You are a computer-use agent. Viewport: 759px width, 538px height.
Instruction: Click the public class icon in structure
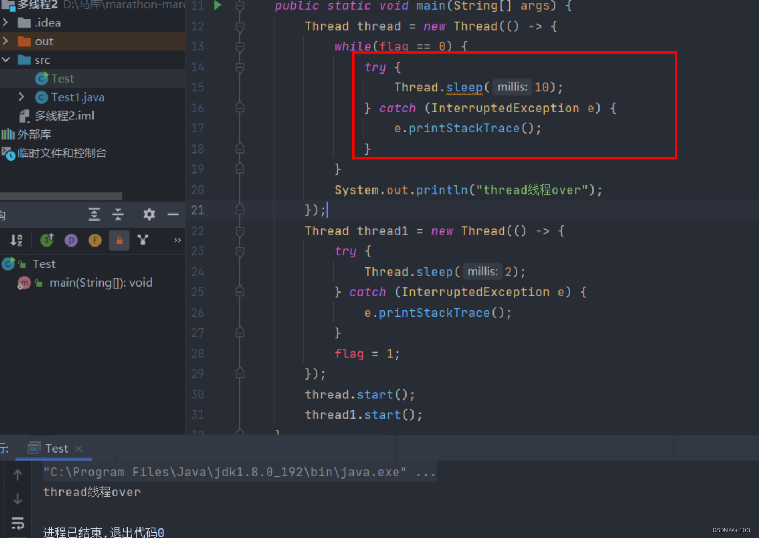[x=8, y=264]
